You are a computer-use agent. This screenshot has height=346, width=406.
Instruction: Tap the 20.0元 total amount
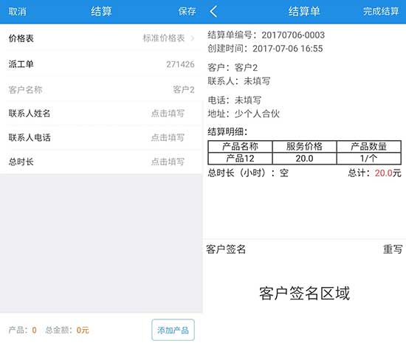pyautogui.click(x=388, y=173)
